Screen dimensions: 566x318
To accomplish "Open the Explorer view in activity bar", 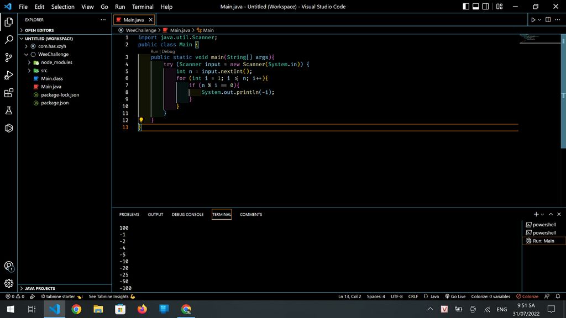I will pyautogui.click(x=9, y=22).
